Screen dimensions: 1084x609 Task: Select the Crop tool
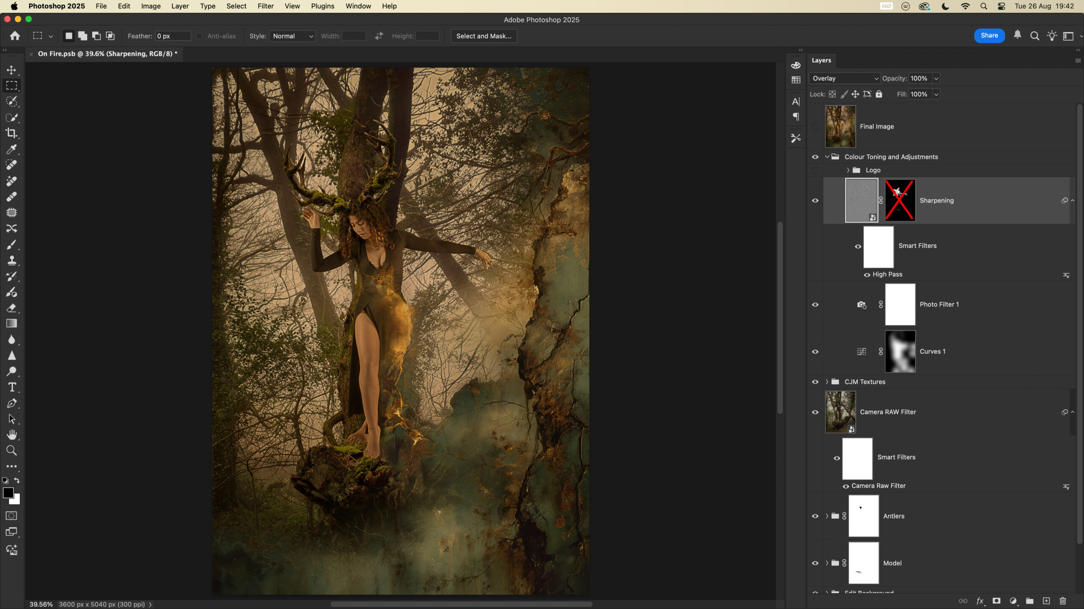[x=11, y=133]
